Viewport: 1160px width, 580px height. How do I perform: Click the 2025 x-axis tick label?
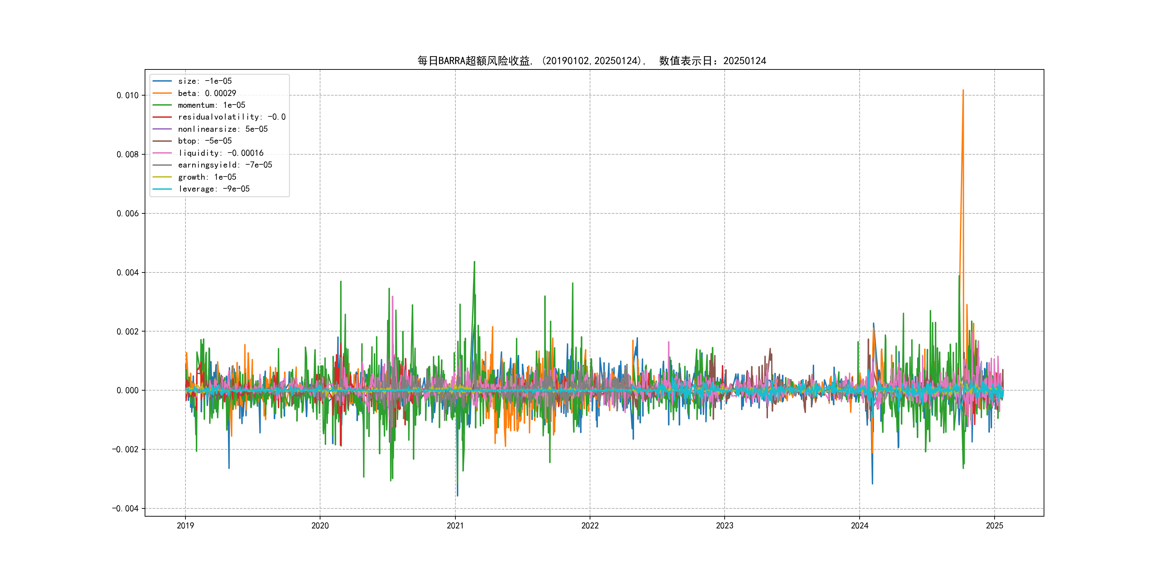click(x=994, y=526)
